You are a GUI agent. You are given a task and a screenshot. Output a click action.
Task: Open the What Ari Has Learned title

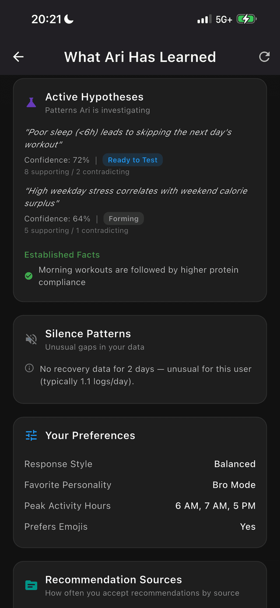[x=140, y=57]
